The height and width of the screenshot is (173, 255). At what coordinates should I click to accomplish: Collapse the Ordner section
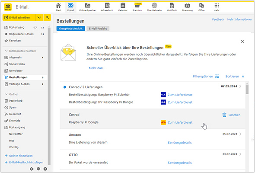click(6, 94)
